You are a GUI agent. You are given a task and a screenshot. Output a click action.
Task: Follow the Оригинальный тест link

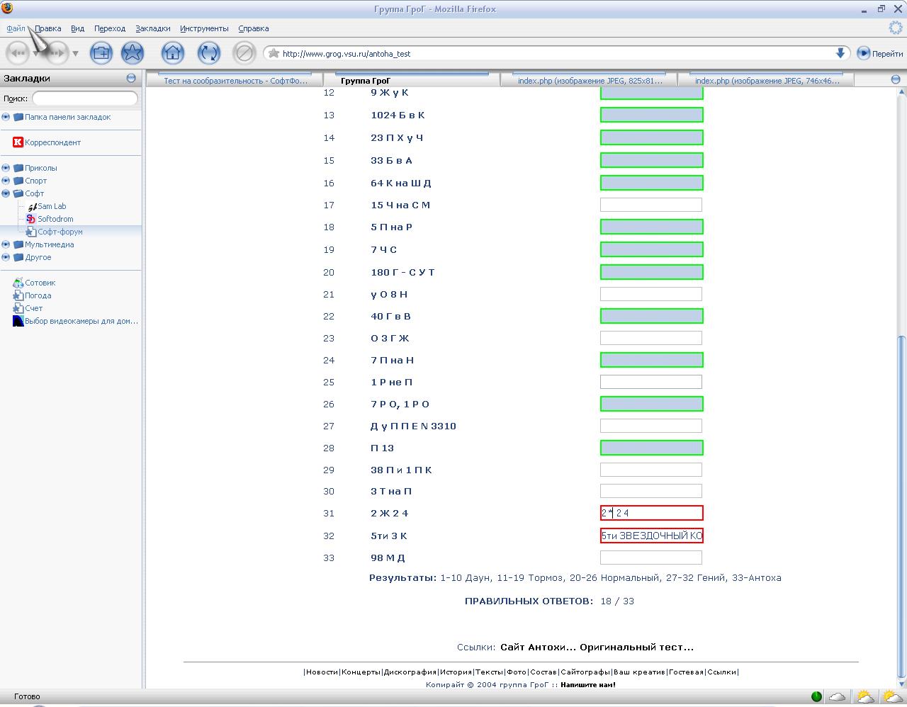tap(636, 647)
